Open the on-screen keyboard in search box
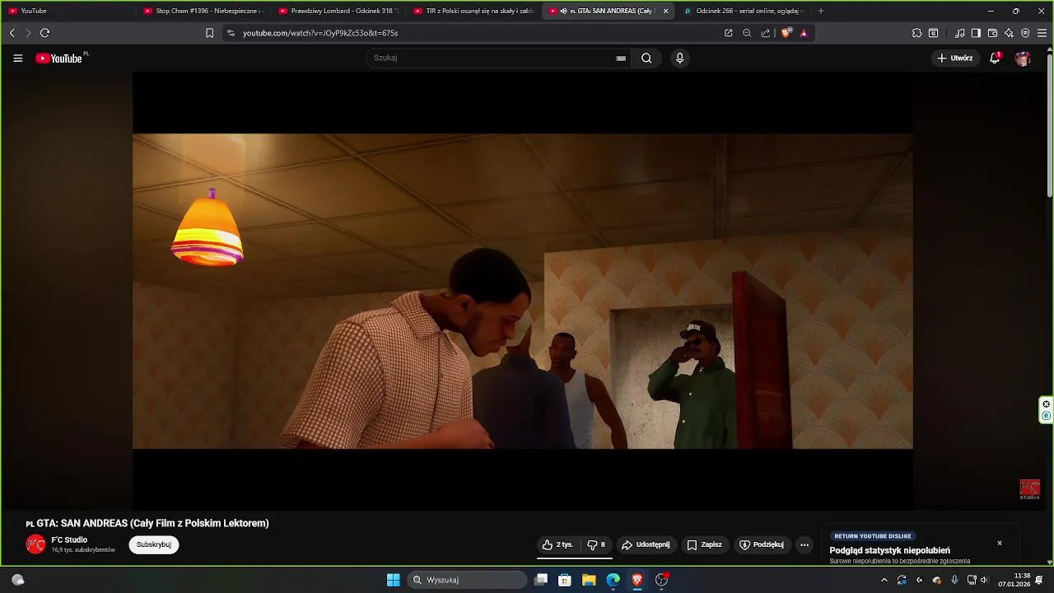The image size is (1054, 593). (x=621, y=58)
